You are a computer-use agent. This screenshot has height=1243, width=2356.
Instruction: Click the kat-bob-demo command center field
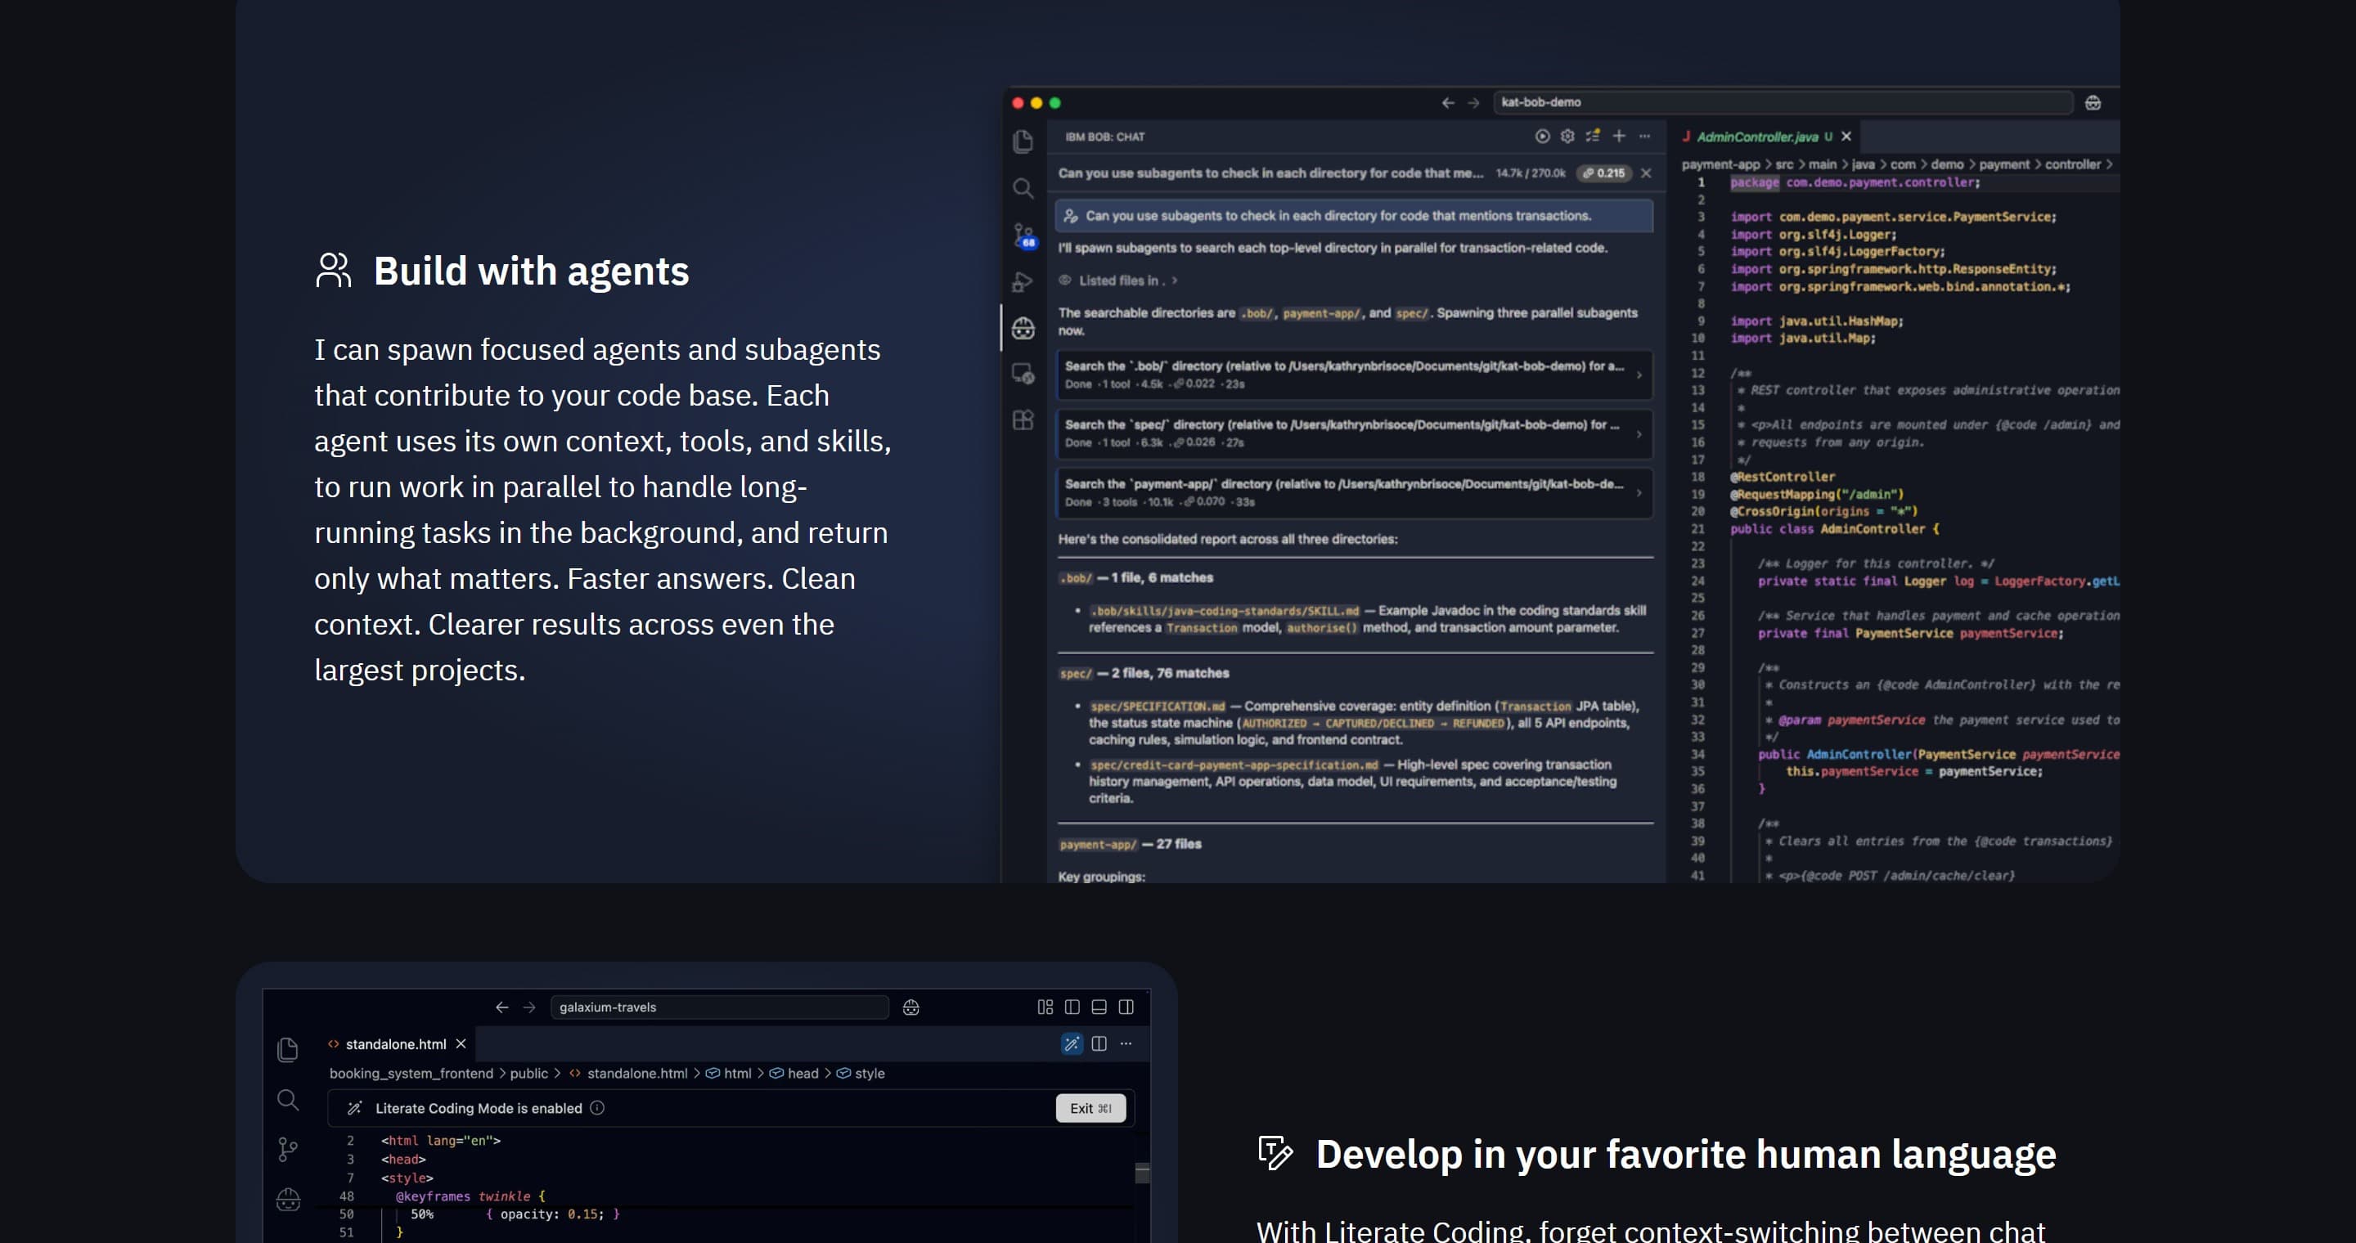1782,102
